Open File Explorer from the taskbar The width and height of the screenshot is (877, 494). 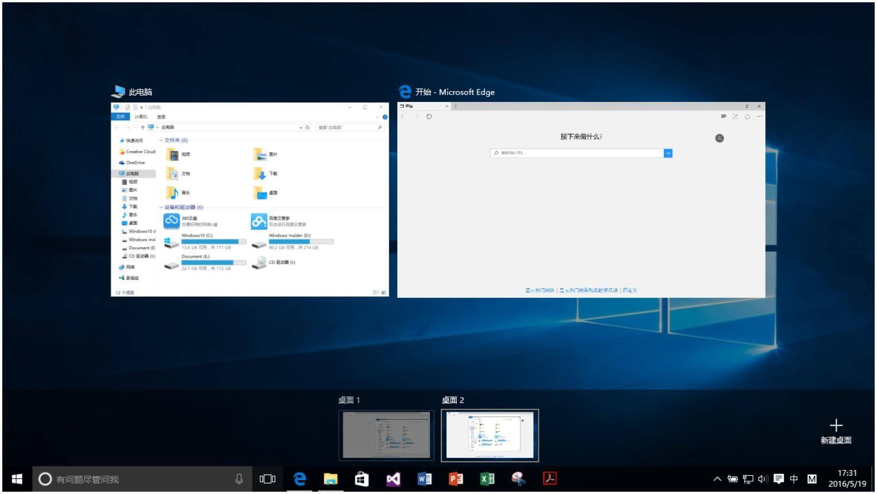[331, 479]
